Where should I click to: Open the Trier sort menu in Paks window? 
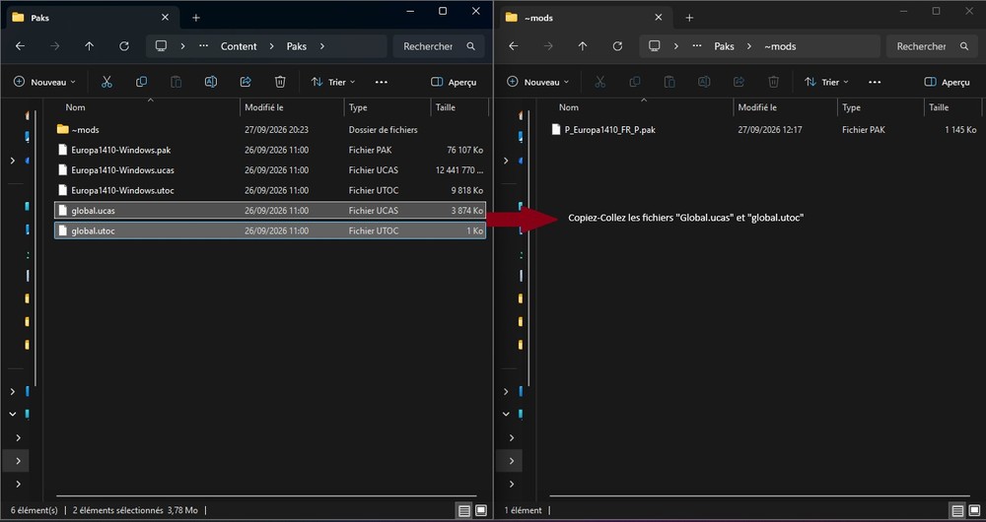click(x=333, y=83)
